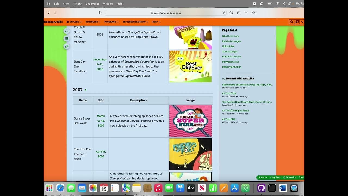Screen dimensions: 348x196
Task: Open the November 9-10, 2006 date link
Action: 100,64
